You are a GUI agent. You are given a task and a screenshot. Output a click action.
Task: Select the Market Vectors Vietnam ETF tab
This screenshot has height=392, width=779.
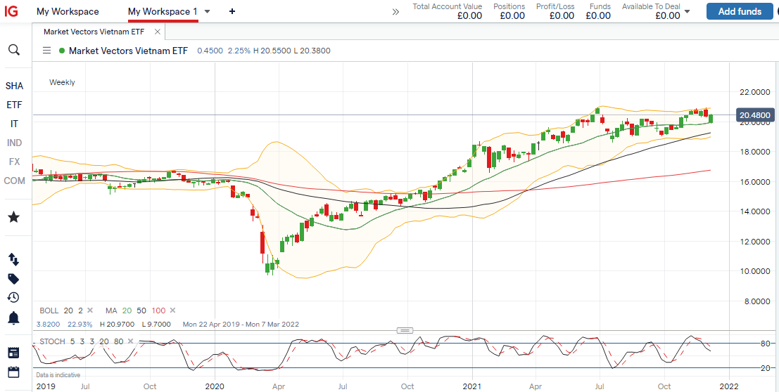tap(96, 32)
